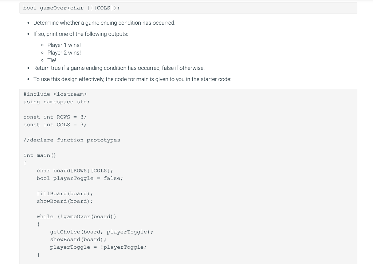Click the '#include <iostream>' line
Screen dimensions: 373x264
coord(55,94)
